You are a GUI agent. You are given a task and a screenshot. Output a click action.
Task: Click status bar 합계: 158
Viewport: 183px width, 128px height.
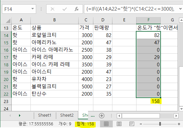(85, 124)
